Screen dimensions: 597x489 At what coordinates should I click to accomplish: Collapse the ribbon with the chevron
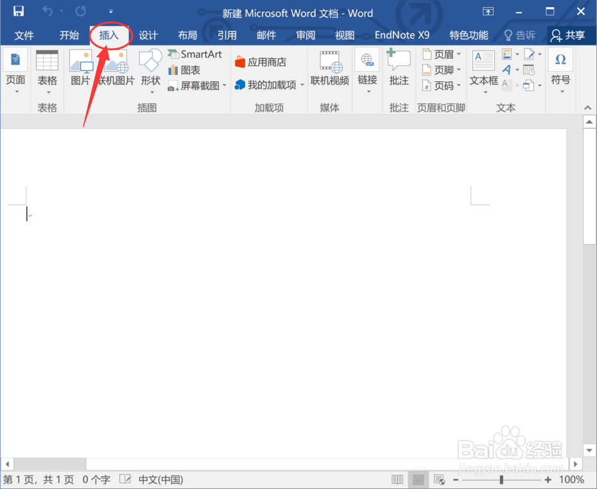[x=588, y=108]
